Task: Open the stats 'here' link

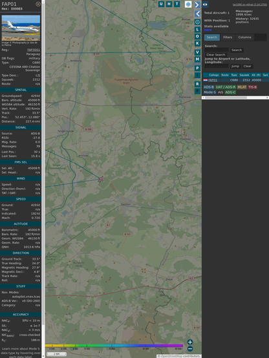Action: click(x=208, y=30)
